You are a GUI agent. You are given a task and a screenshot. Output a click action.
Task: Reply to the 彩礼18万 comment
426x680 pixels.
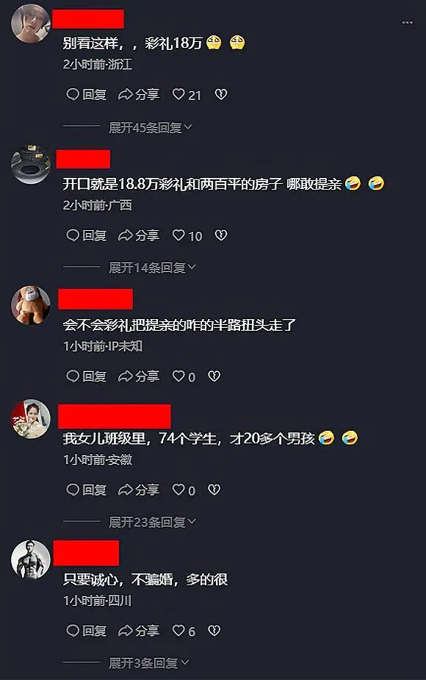point(86,95)
